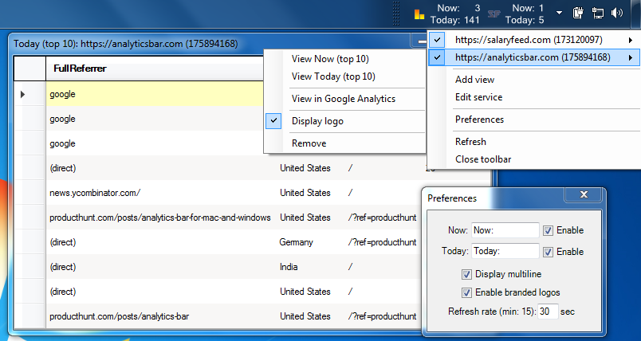This screenshot has width=641, height=341.
Task: Select the highlighted google cell in first row
Action: (x=155, y=94)
